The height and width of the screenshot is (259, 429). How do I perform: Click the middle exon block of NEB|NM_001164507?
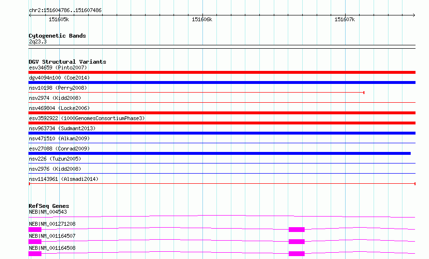tap(296, 242)
